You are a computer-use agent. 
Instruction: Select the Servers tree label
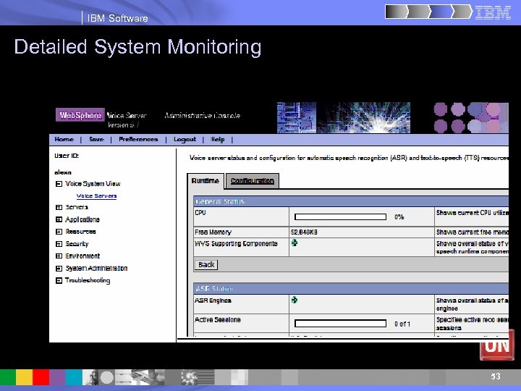(x=77, y=207)
